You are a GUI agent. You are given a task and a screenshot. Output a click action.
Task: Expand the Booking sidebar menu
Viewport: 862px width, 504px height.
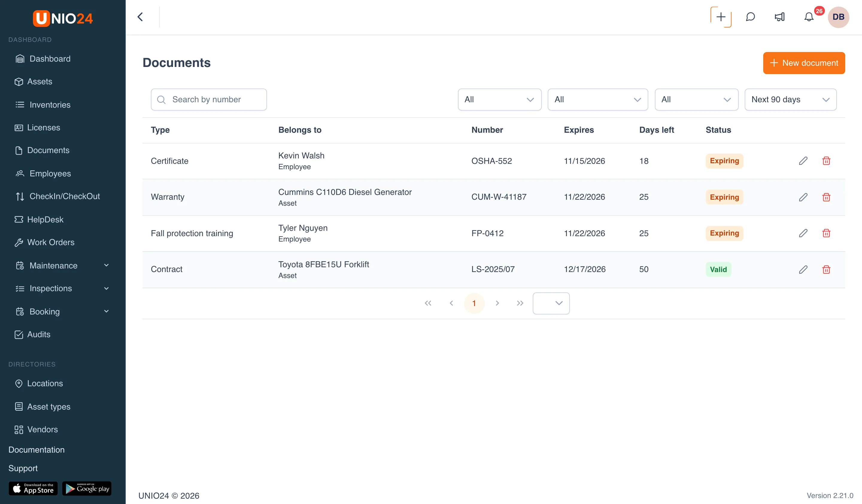click(63, 311)
